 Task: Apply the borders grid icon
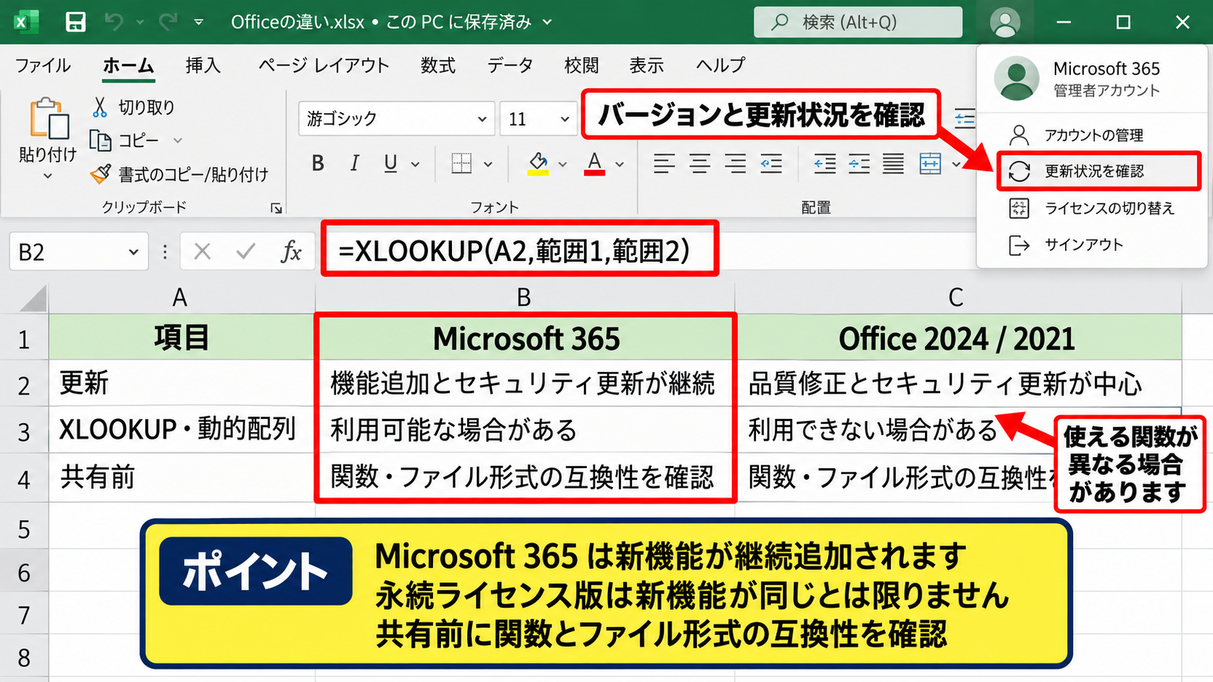(461, 163)
